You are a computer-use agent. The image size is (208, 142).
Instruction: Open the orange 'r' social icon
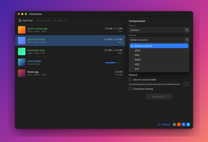point(179,124)
